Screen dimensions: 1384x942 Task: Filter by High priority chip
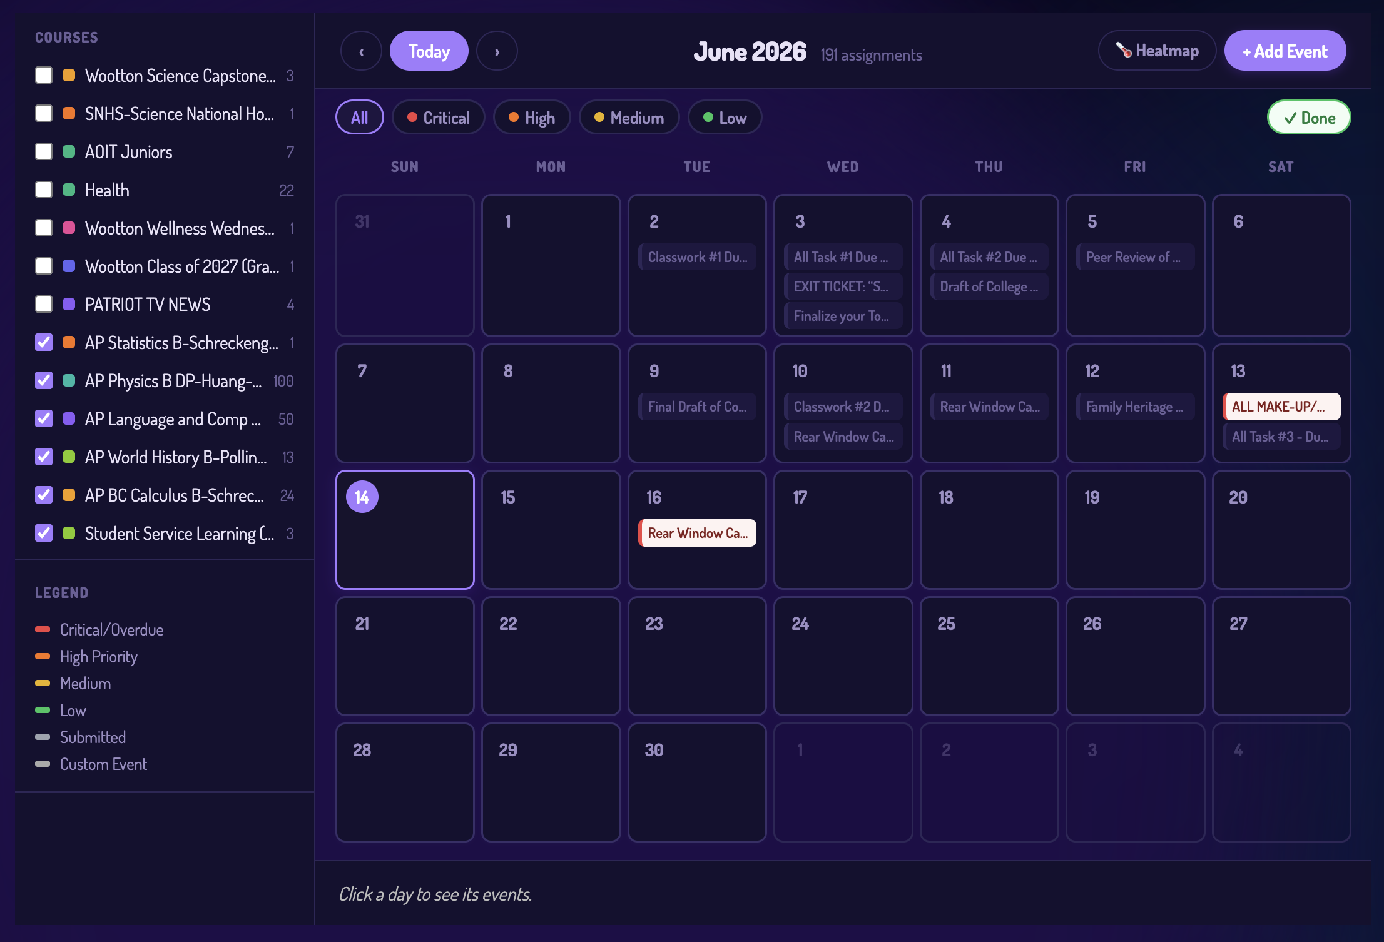(x=532, y=118)
